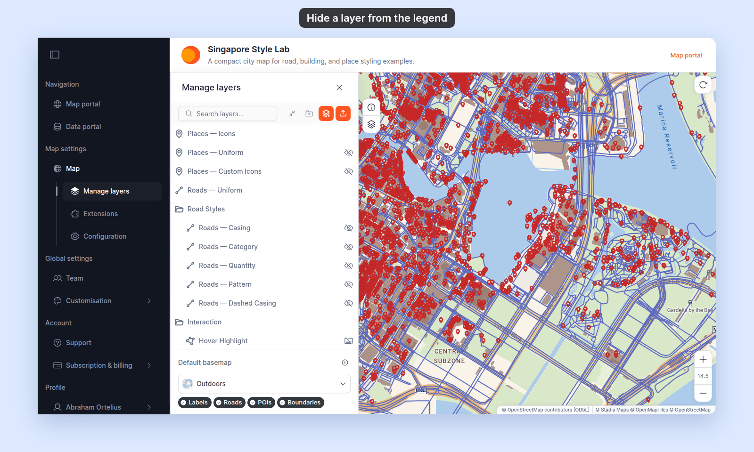Toggle Hover Highlight visibility icon

pos(349,341)
